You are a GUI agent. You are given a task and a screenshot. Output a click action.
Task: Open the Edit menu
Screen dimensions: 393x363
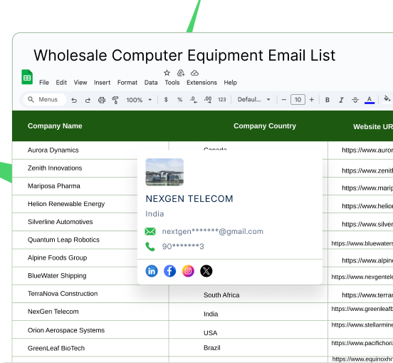61,83
